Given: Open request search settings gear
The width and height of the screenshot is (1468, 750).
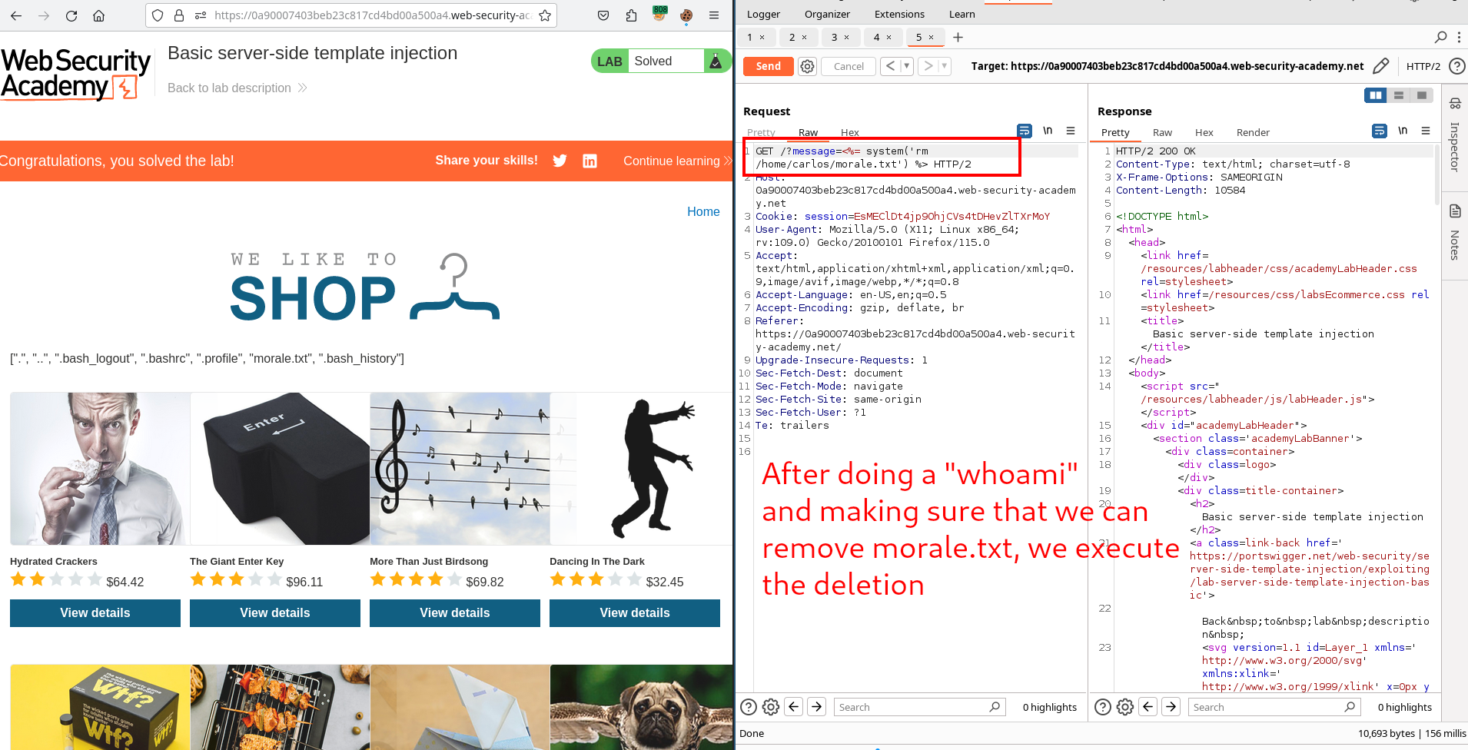Looking at the screenshot, I should point(771,707).
